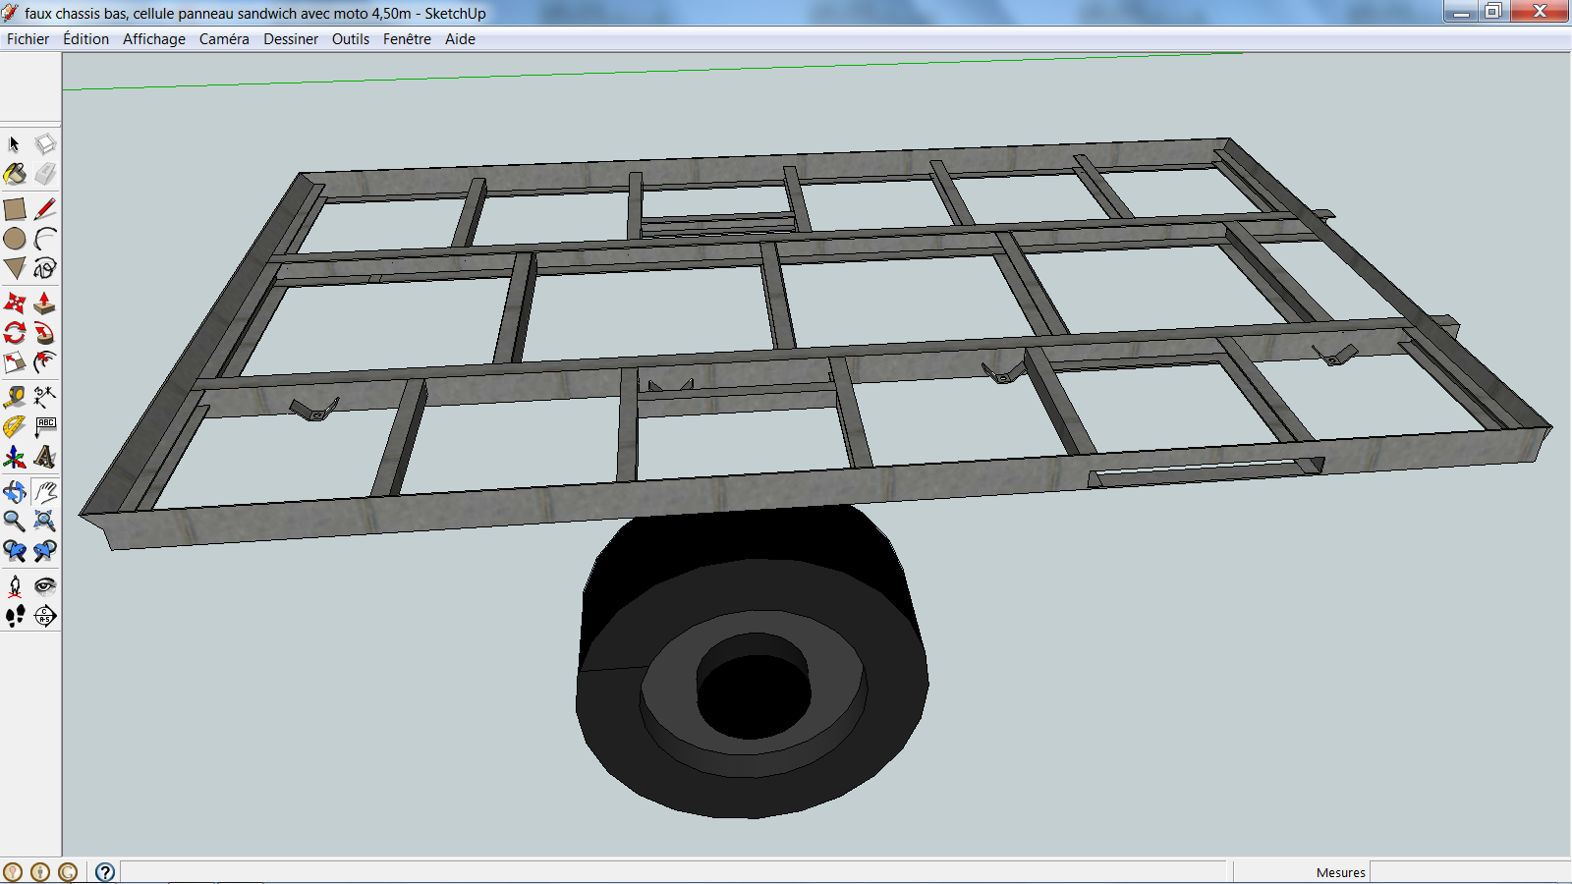Pick the Tape Measure tool
This screenshot has height=884, width=1572.
coord(15,397)
